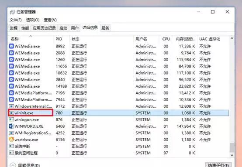
Task: Switch to the 应用历史记录 tab
Action: point(44,28)
